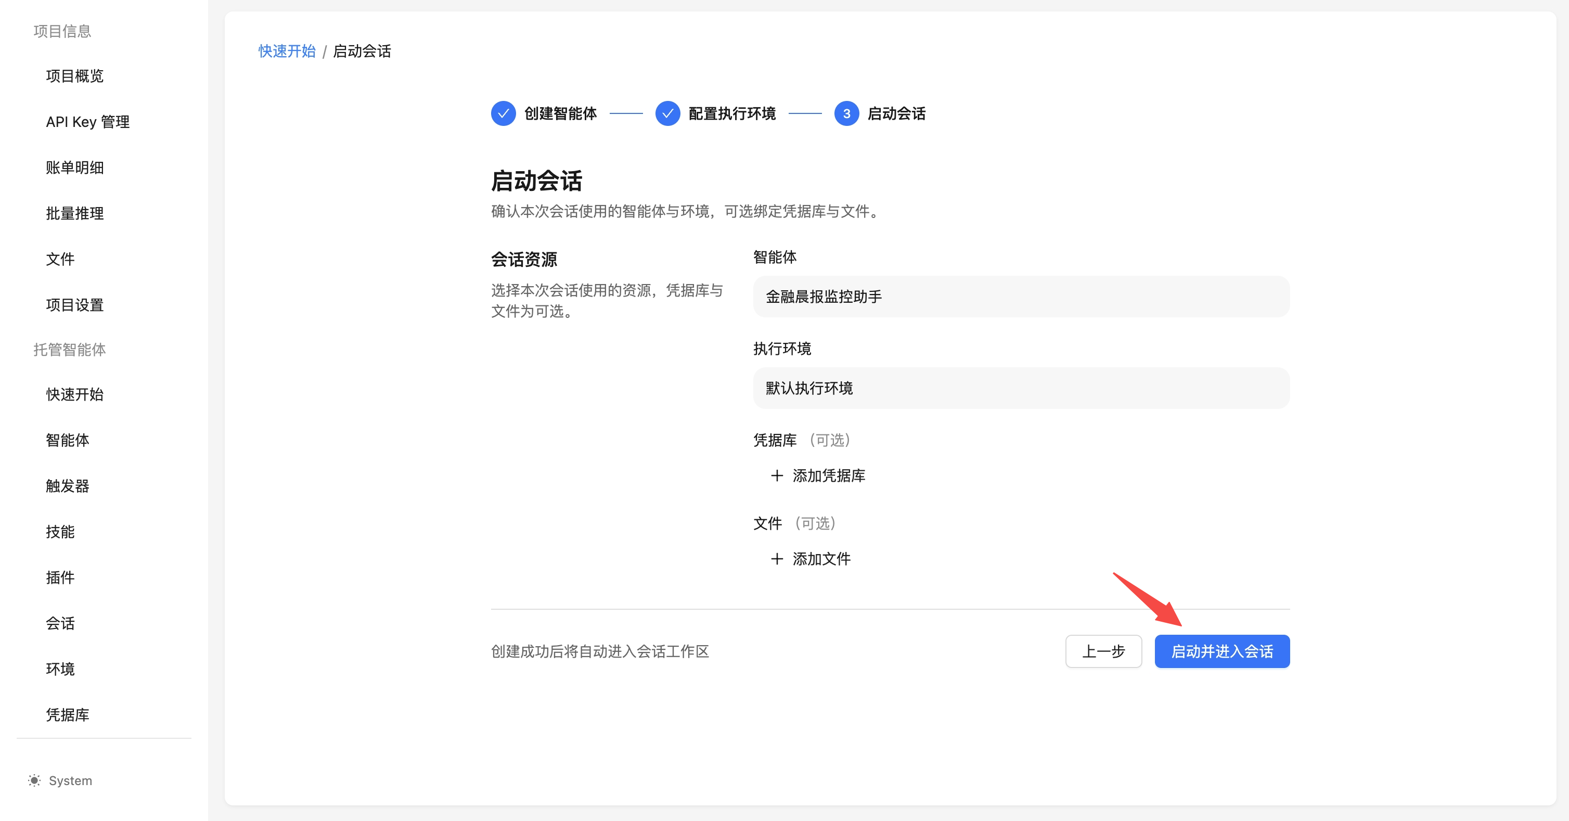Go to 账单明细 in the sidebar
Viewport: 1569px width, 821px height.
pos(75,168)
